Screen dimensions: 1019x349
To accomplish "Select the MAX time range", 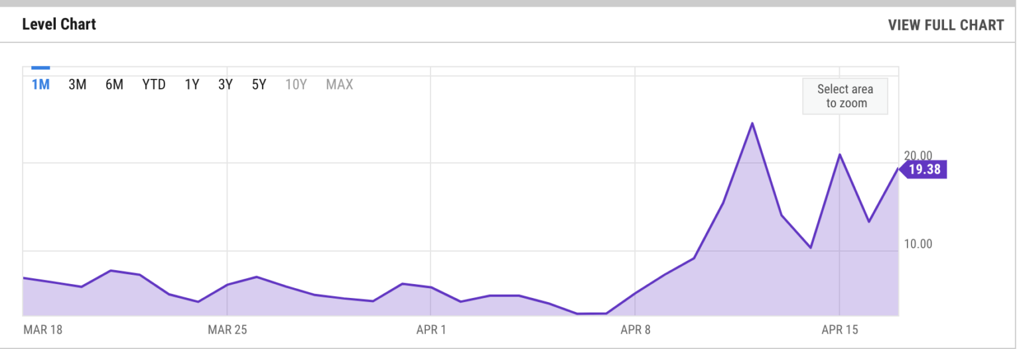I will pyautogui.click(x=340, y=85).
